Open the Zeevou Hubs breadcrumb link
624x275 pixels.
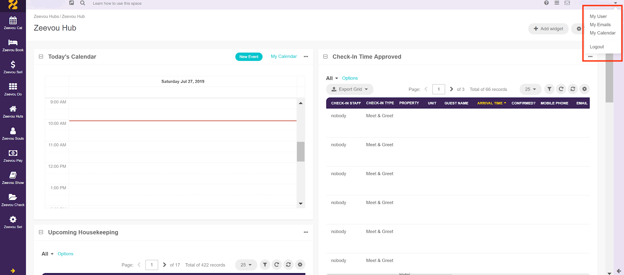(46, 16)
